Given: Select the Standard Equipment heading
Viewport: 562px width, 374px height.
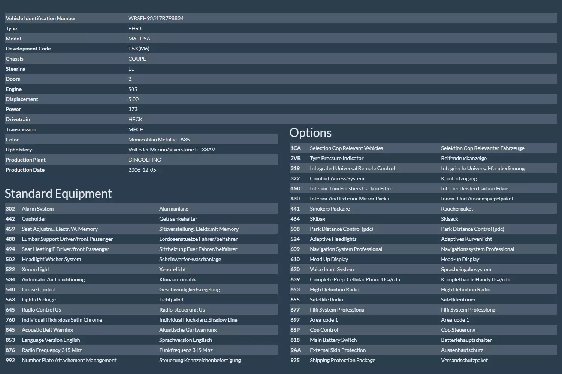Looking at the screenshot, I should tap(58, 194).
